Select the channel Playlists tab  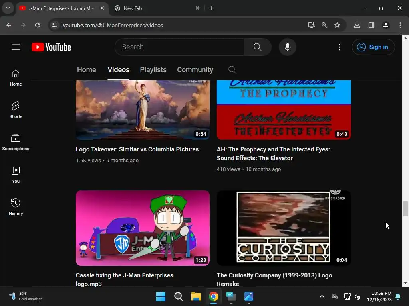click(x=153, y=70)
